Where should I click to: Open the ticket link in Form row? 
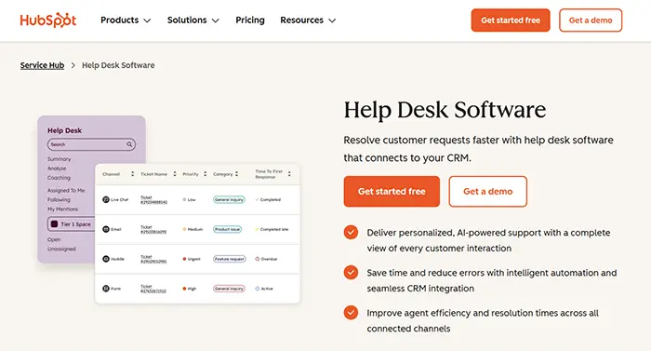[153, 289]
